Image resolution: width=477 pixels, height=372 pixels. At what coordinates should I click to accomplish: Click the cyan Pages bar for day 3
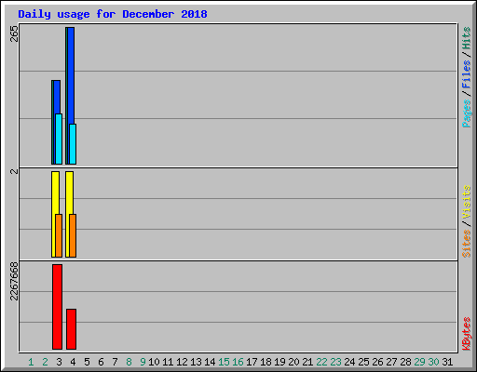pos(59,139)
